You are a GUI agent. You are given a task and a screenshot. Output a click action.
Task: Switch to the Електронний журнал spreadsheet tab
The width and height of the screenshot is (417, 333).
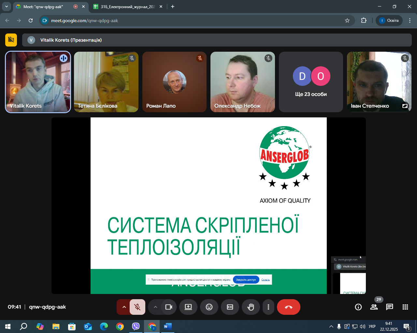click(x=127, y=7)
